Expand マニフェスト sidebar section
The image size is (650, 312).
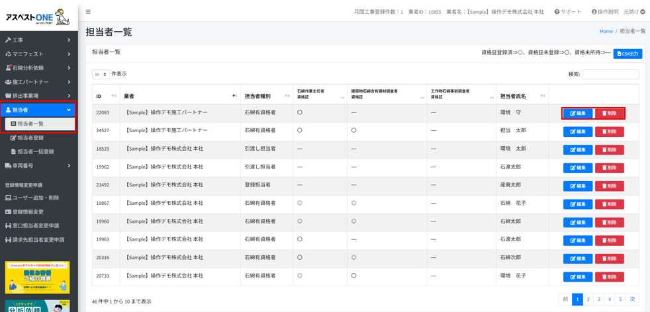coord(38,54)
